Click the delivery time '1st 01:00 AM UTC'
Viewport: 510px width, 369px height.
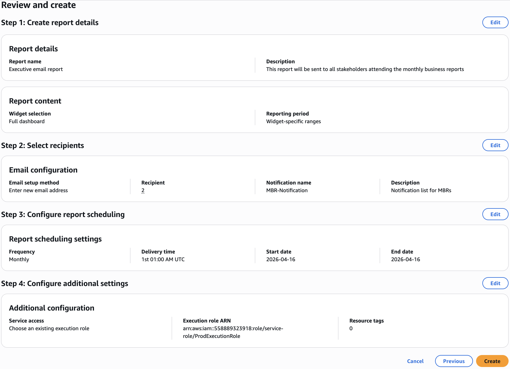[x=163, y=259]
